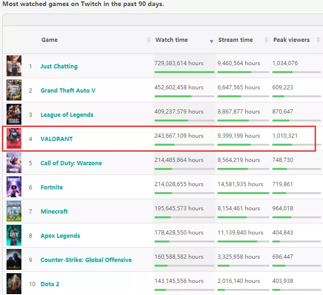Open the Minecraft cover thumbnail
This screenshot has width=323, height=295.
tap(14, 211)
